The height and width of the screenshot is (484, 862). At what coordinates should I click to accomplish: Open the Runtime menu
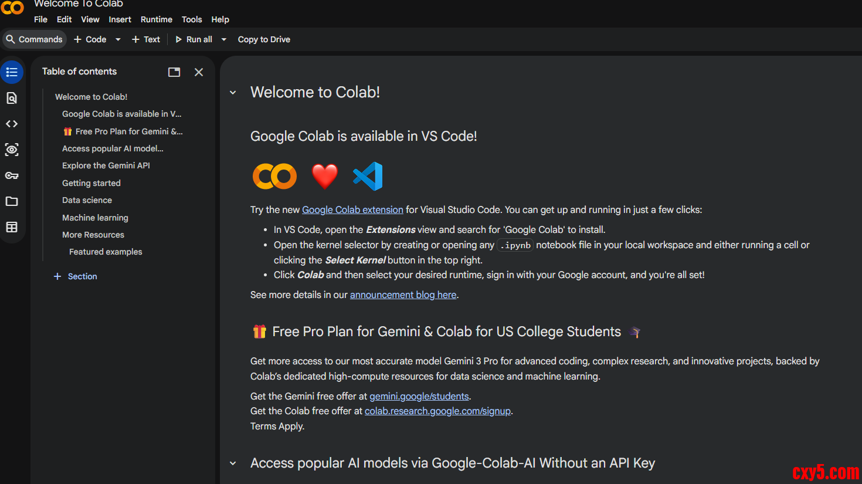click(156, 19)
